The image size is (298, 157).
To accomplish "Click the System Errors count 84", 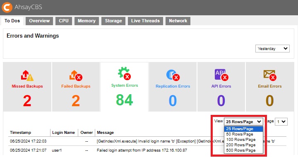I will pyautogui.click(x=124, y=100).
